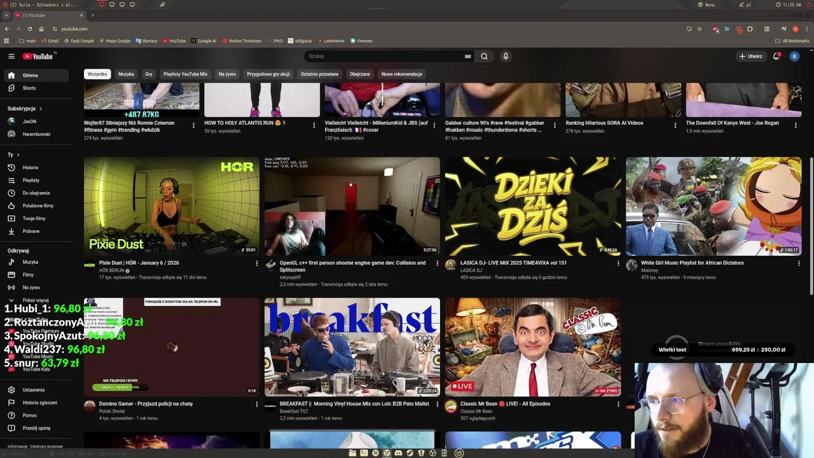Open Pomoc help
814x458 pixels.
coord(35,415)
